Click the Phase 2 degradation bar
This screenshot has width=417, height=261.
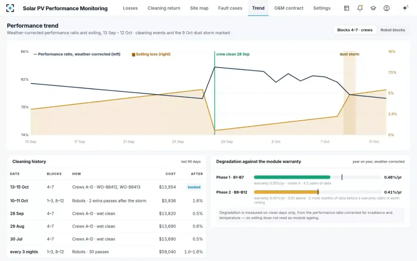point(318,192)
